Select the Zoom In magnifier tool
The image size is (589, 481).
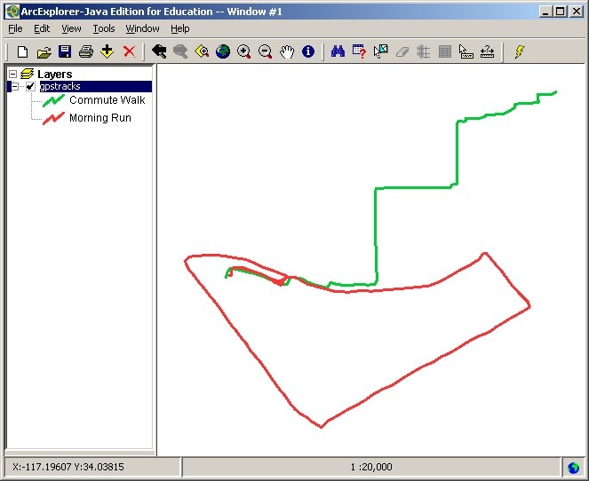coord(244,51)
